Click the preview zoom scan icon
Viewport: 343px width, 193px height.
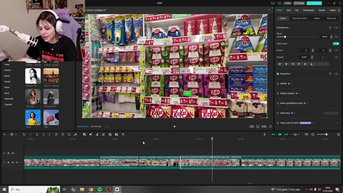258,127
